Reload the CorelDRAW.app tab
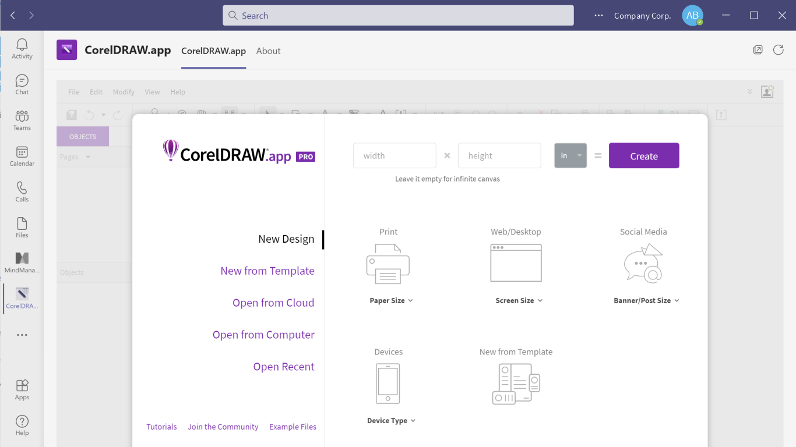 (779, 50)
